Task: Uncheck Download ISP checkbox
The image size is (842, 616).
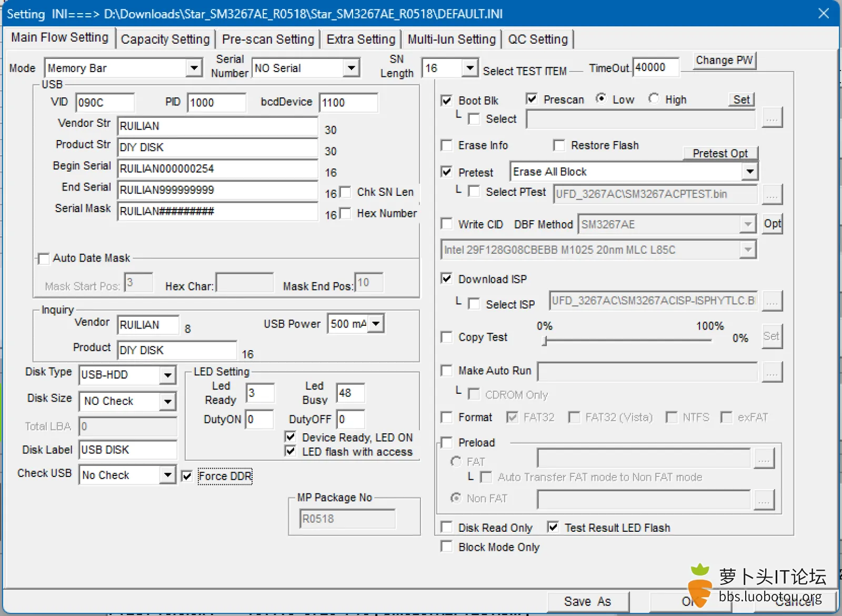Action: [447, 279]
